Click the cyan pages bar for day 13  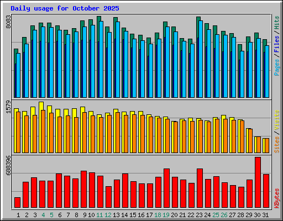[118, 60]
